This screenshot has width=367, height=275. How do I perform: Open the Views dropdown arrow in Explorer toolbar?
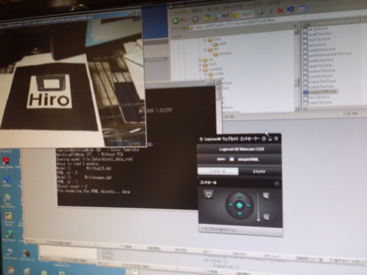(x=307, y=9)
